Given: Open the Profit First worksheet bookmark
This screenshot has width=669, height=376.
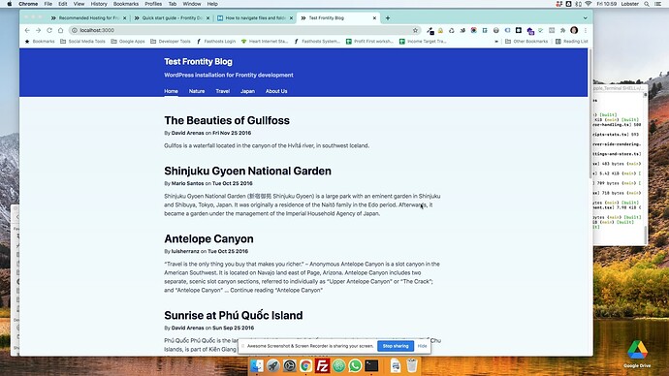Looking at the screenshot, I should tap(370, 42).
